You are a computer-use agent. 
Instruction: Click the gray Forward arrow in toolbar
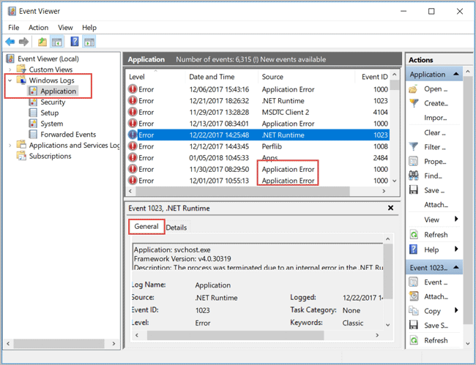tap(23, 42)
